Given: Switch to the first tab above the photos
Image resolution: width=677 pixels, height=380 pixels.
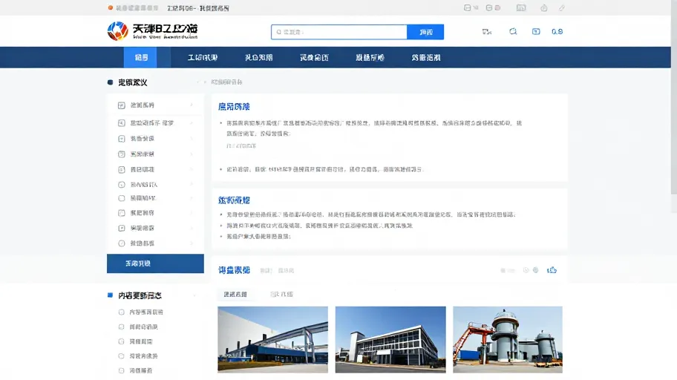Looking at the screenshot, I should tap(235, 295).
